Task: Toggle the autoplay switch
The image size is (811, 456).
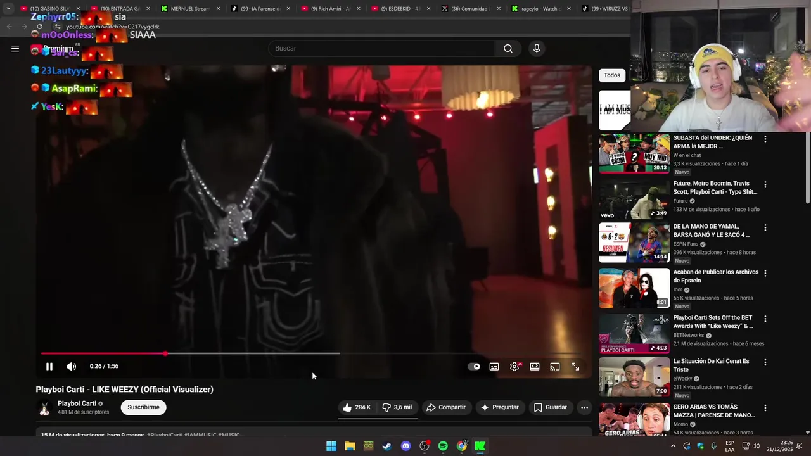Action: 474,367
